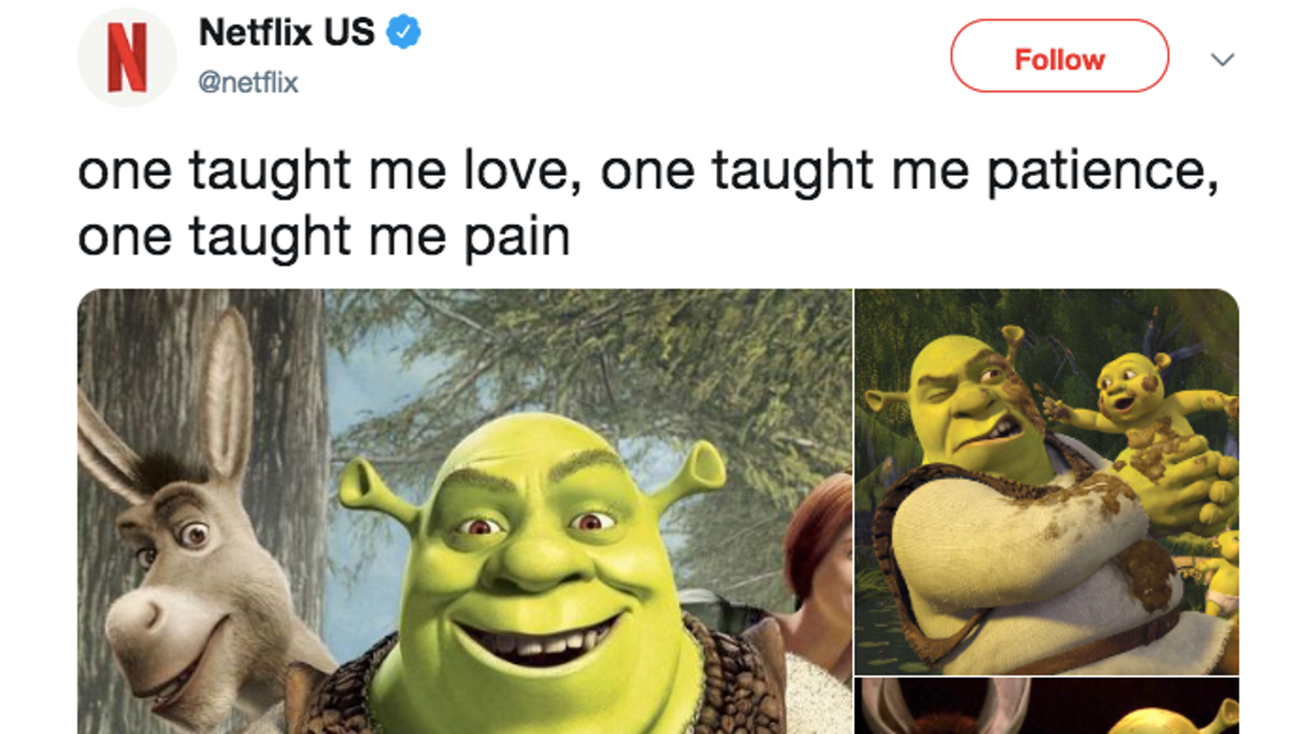Click the word 'pain' in the tweet
This screenshot has height=734, width=1309.
517,237
